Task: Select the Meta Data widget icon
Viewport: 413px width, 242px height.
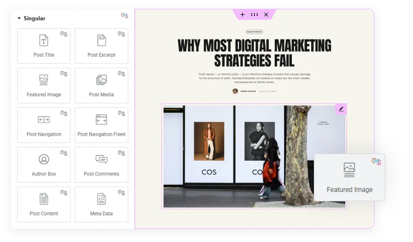Action: point(101,199)
